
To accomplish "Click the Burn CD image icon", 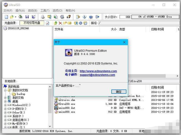I will (x=69, y=17).
